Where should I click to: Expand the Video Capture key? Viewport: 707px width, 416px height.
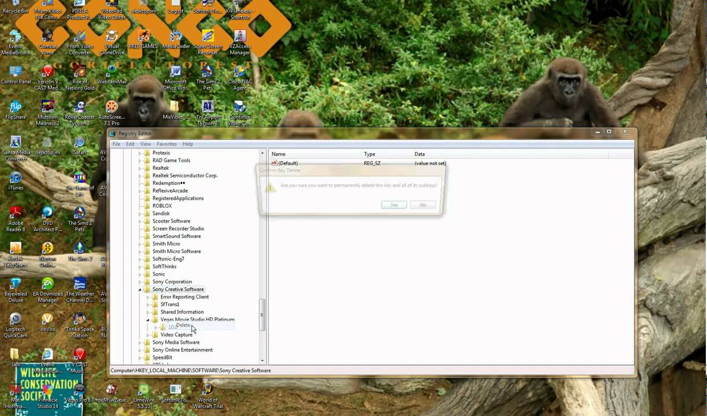(x=148, y=335)
